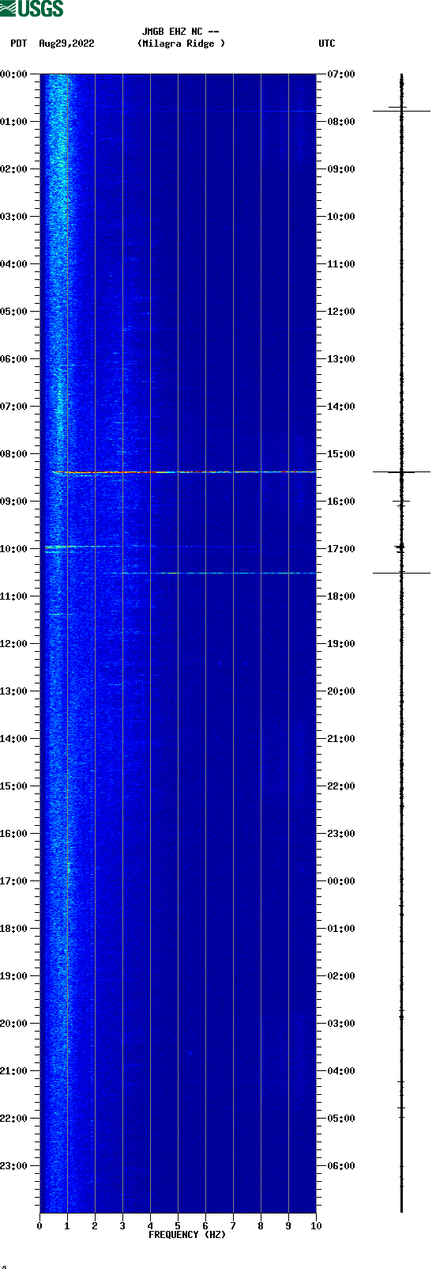
Task: Click the '10:00' PDT time label
Action: pos(14,549)
